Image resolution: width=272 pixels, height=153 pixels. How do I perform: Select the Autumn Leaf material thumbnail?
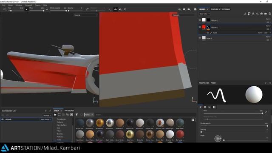[160, 123]
